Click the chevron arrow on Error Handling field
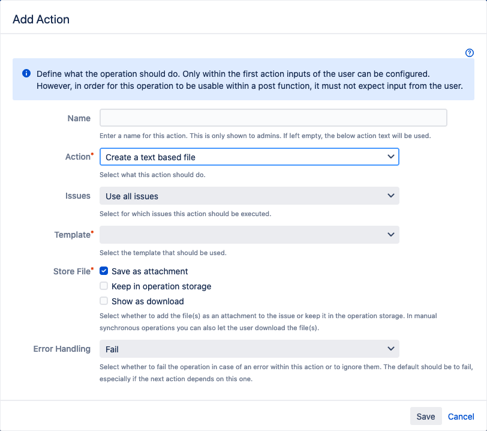The image size is (487, 431). (391, 349)
